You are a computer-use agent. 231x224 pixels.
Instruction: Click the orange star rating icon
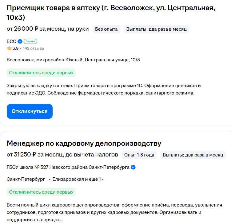pos(9,48)
